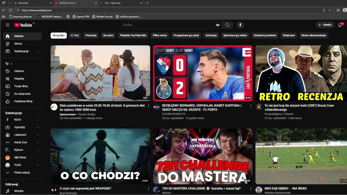347x195 pixels.
Task: Select the Wszystko filter chip
Action: tap(59, 35)
